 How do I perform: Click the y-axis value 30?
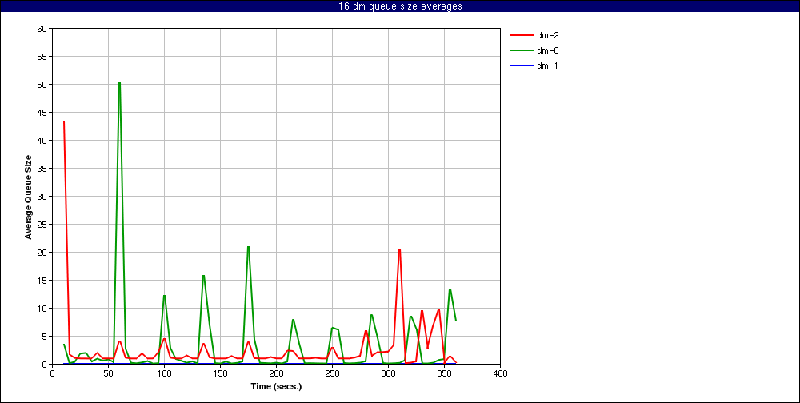tap(43, 197)
